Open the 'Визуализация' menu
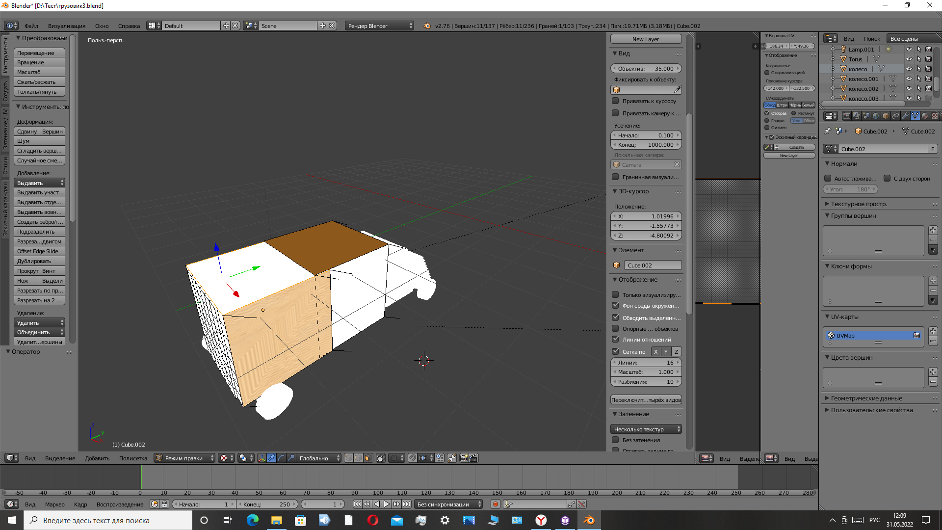 [x=67, y=26]
